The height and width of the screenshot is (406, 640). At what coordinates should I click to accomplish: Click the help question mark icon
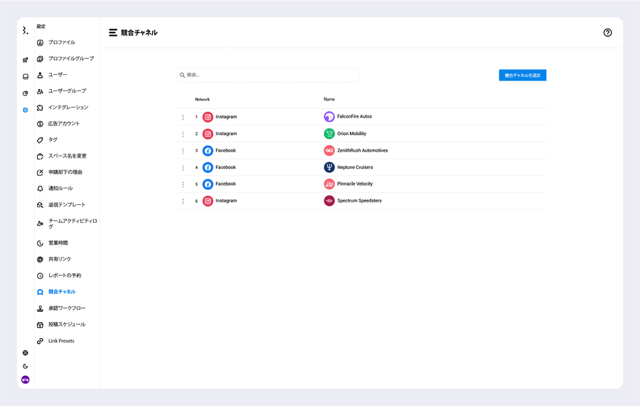click(607, 33)
